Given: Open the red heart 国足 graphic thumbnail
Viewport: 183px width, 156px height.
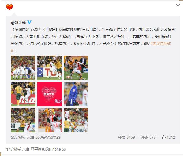Looking at the screenshot, I should (x=50, y=94).
